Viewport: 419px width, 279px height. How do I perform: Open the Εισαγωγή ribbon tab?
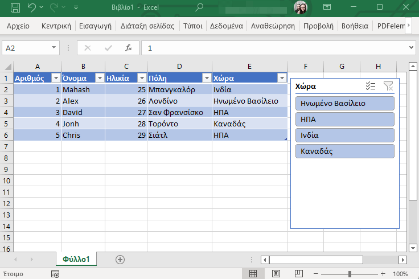pos(95,26)
